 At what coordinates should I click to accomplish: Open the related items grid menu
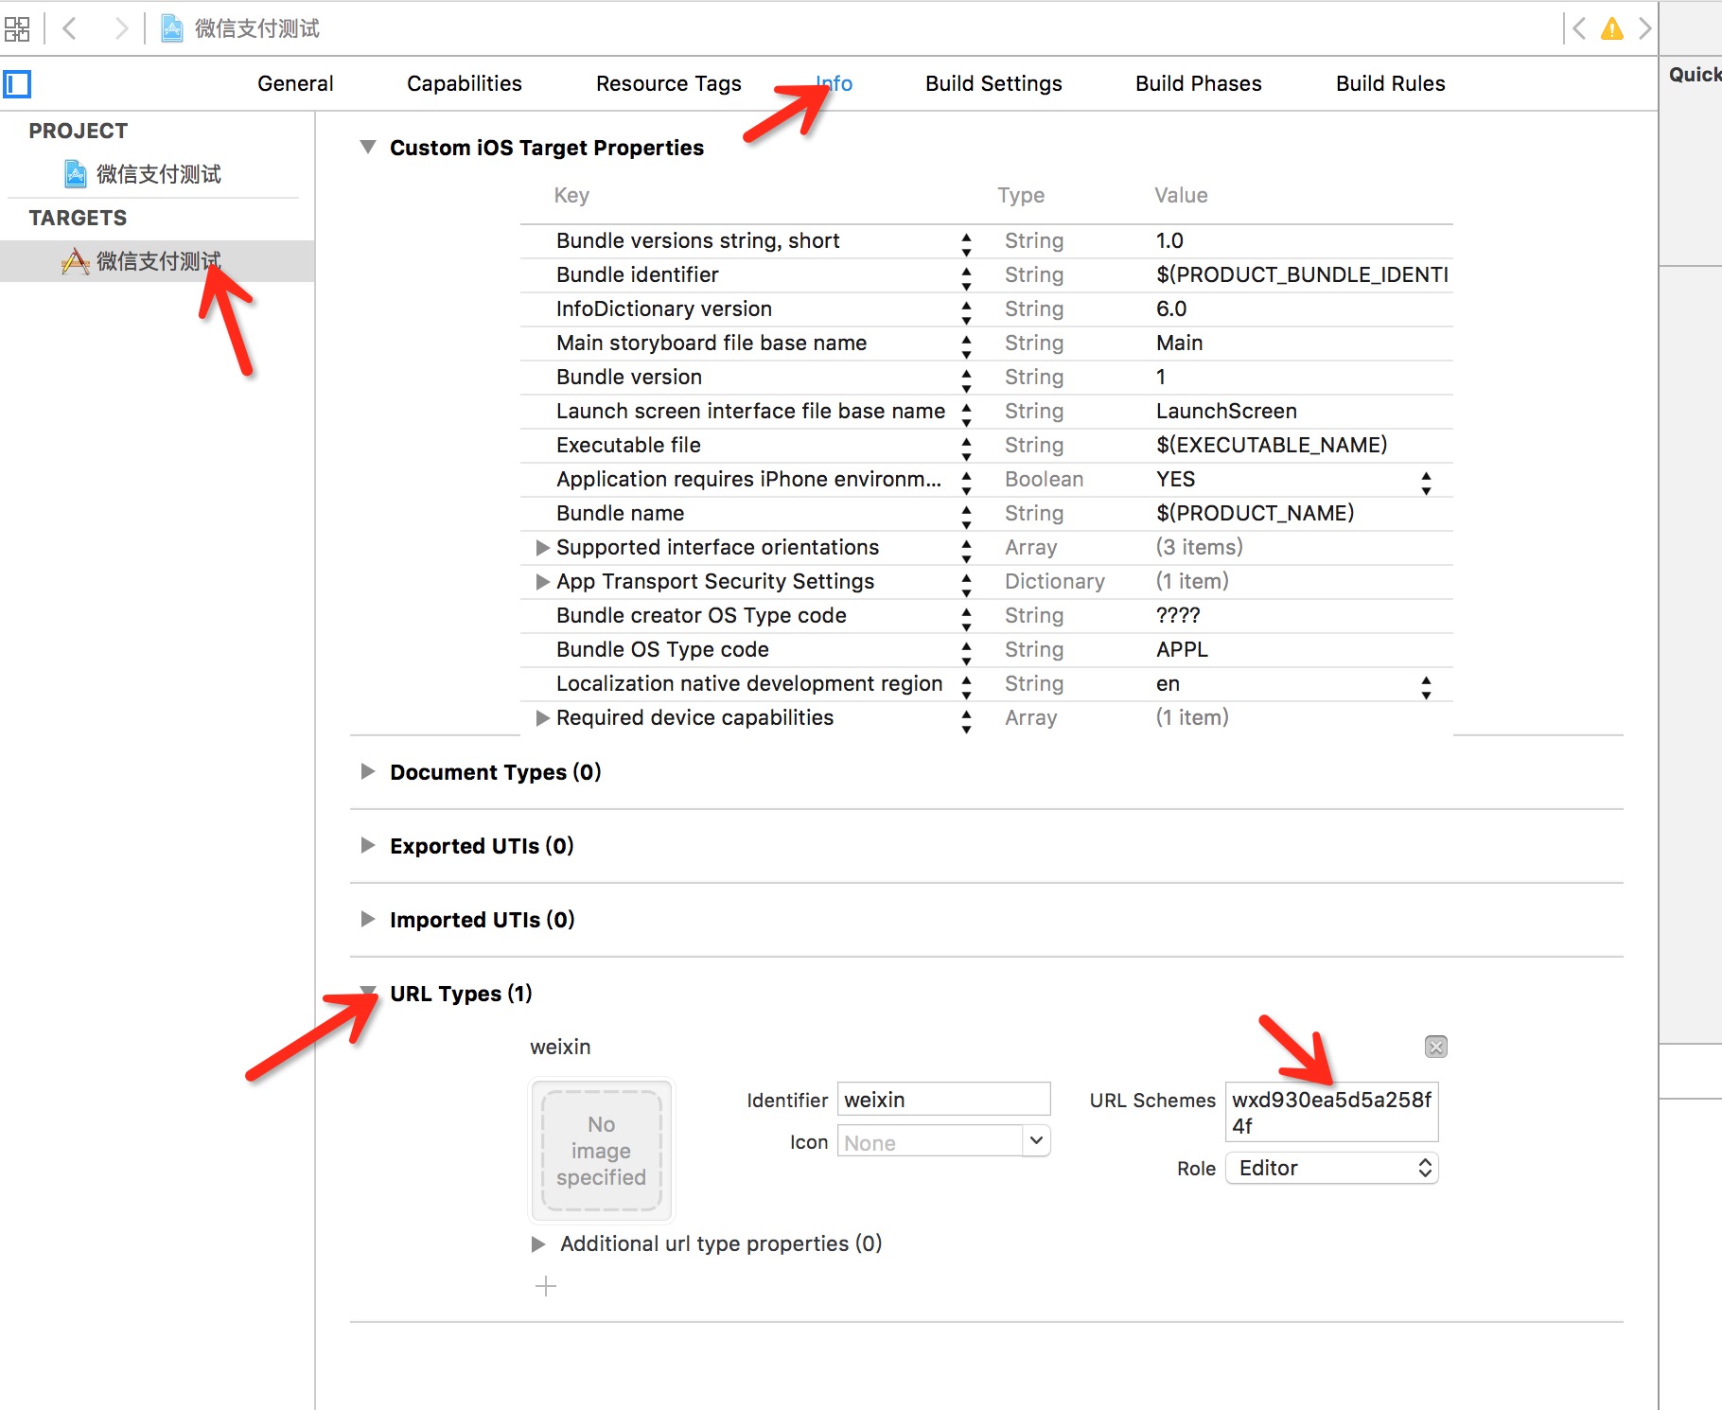point(17,28)
